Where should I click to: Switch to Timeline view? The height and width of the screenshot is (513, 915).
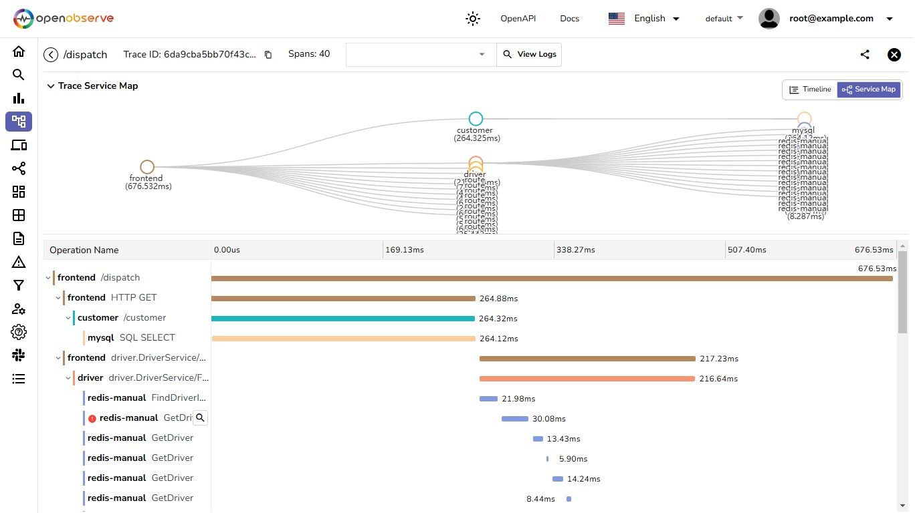pos(810,90)
